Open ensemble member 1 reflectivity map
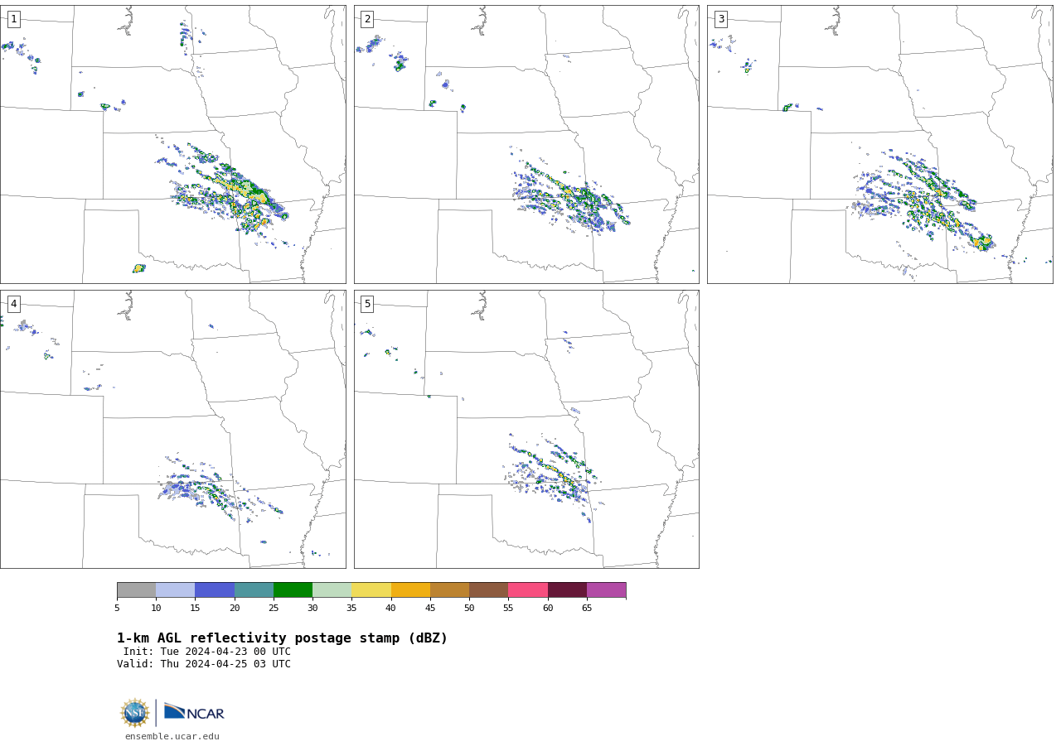The image size is (1061, 746). [173, 145]
